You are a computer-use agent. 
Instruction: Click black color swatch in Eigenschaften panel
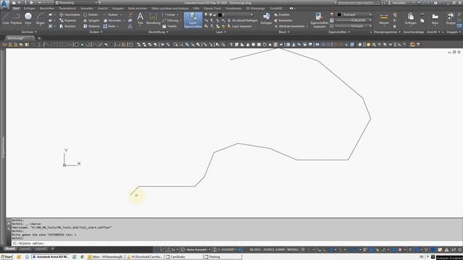(x=339, y=14)
